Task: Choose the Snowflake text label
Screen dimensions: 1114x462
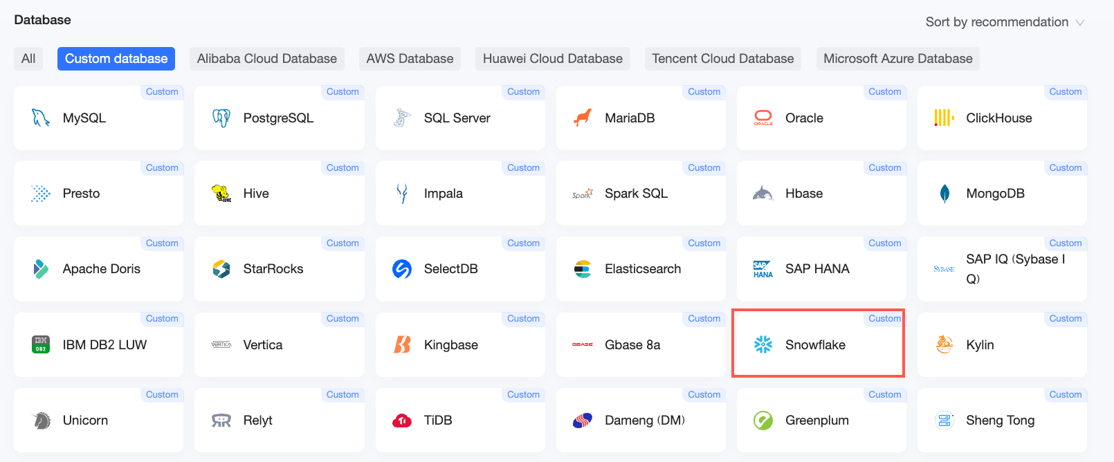Action: pos(815,344)
